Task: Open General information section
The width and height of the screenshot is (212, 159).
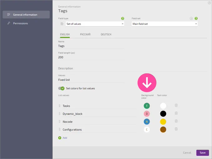Action: click(26, 15)
